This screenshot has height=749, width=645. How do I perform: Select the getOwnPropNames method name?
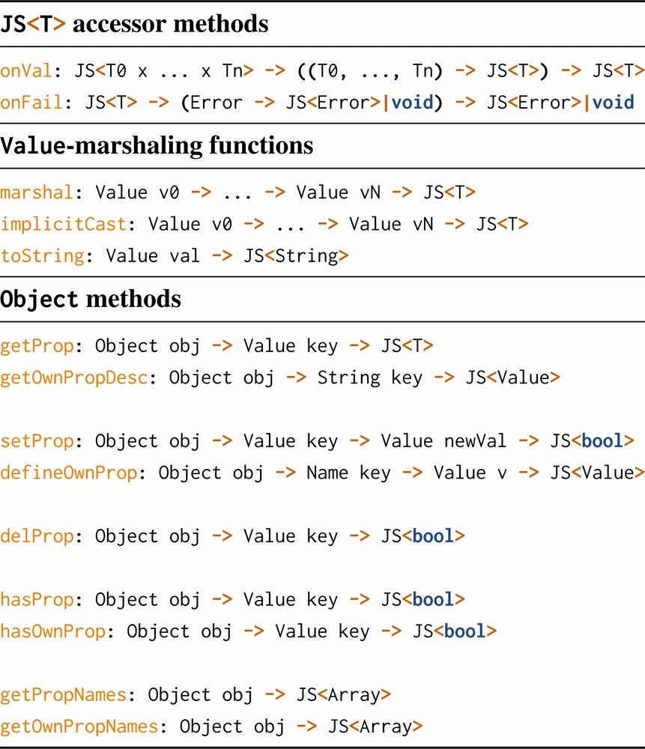79,727
